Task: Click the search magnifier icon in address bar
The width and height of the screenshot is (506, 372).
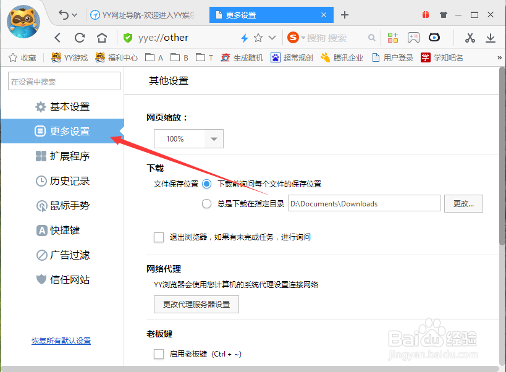Action: [371, 37]
